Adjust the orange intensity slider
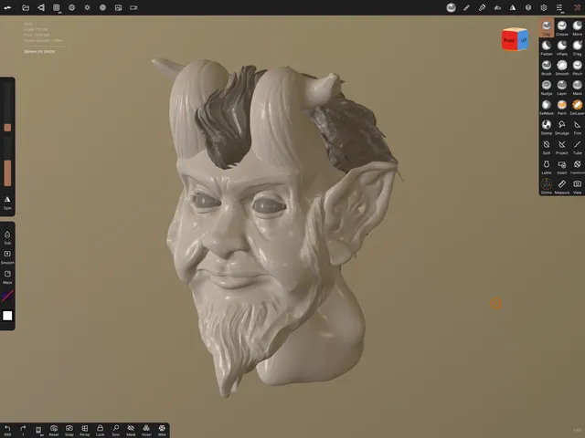This screenshot has width=585, height=438. click(x=7, y=172)
